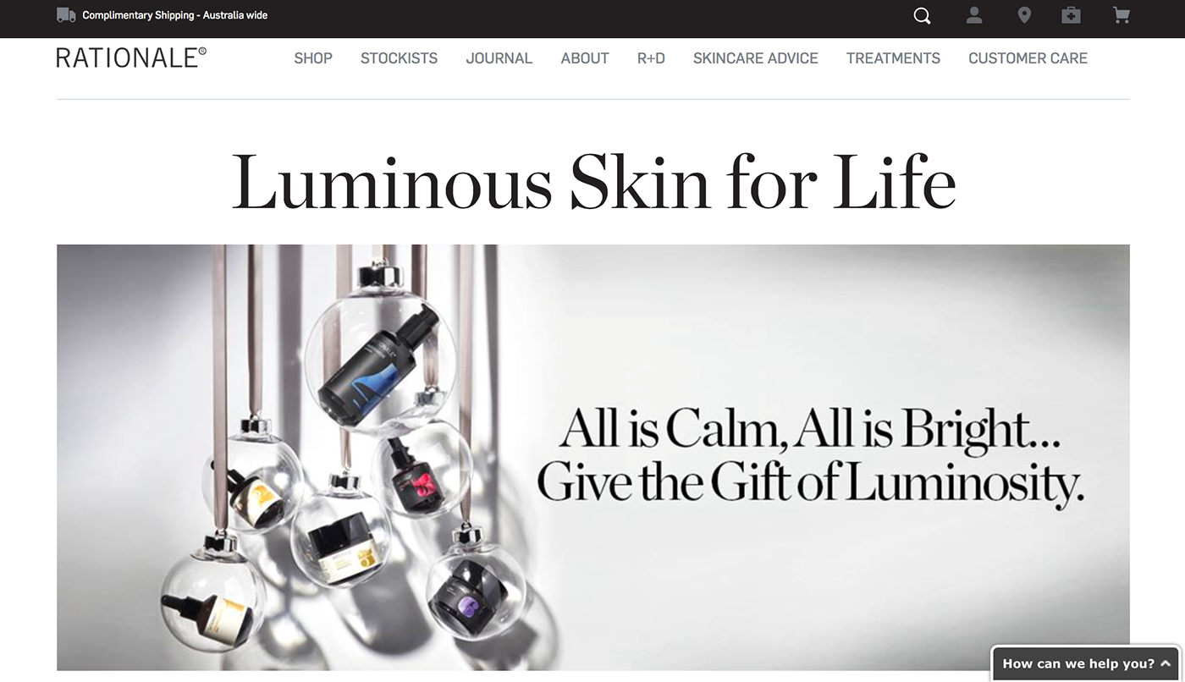Select CUSTOMER CARE in navigation

1028,58
